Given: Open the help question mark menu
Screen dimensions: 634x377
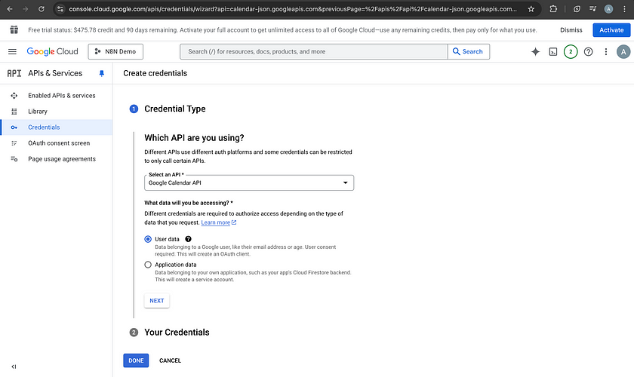Looking at the screenshot, I should click(x=588, y=52).
